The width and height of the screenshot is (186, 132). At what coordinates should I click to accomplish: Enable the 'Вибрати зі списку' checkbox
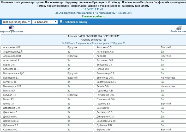coord(61,22)
